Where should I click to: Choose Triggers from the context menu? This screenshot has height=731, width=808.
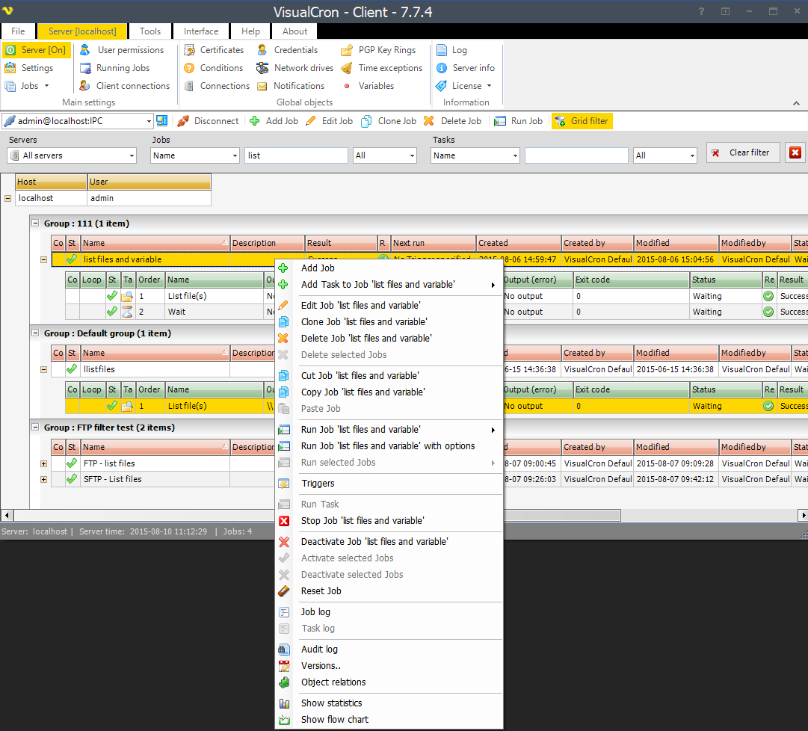pyautogui.click(x=389, y=484)
